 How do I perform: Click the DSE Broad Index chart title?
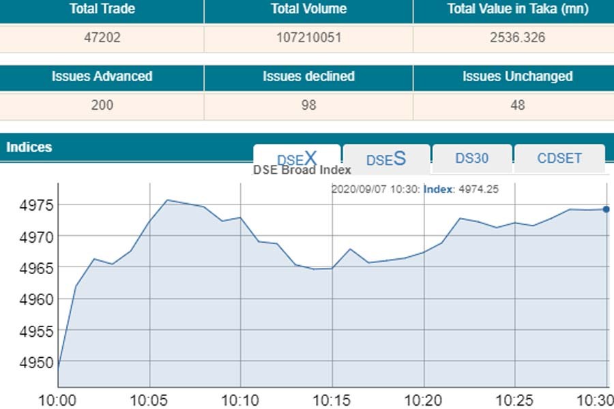point(302,170)
